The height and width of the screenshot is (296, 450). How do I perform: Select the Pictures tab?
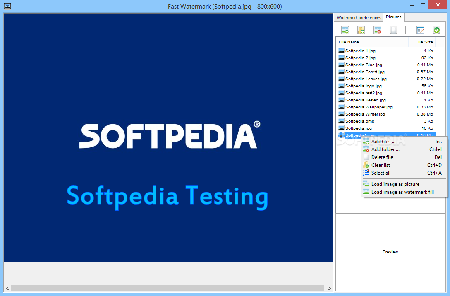[393, 17]
